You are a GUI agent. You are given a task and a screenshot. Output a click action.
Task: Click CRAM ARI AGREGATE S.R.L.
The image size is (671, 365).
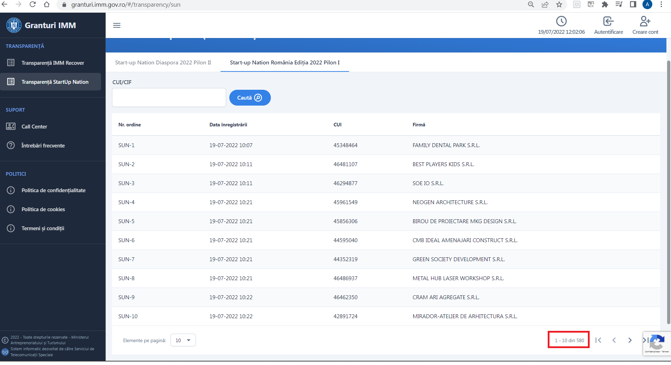click(x=446, y=297)
